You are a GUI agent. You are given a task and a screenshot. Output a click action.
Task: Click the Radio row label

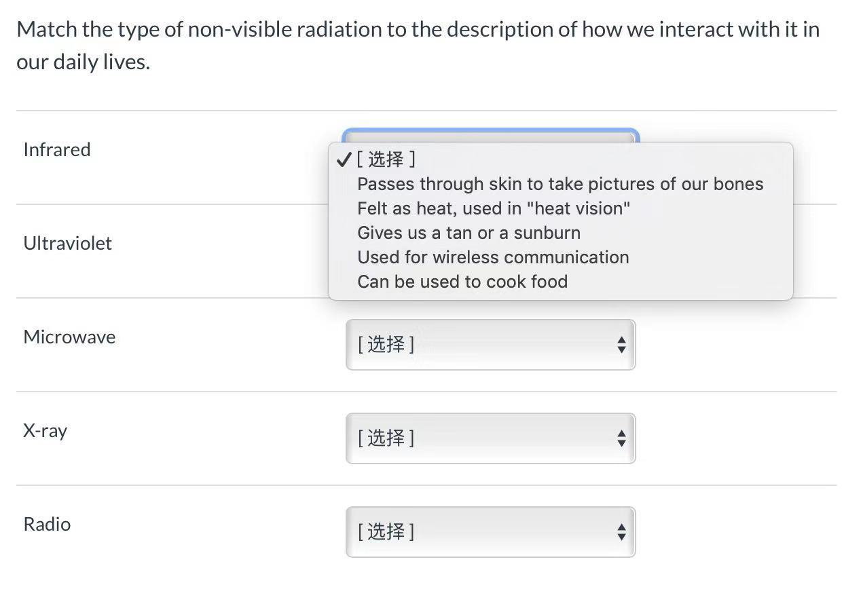pyautogui.click(x=47, y=524)
